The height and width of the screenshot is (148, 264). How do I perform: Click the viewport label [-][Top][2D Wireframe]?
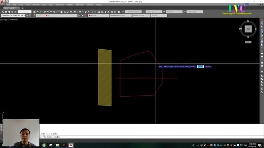point(9,20)
